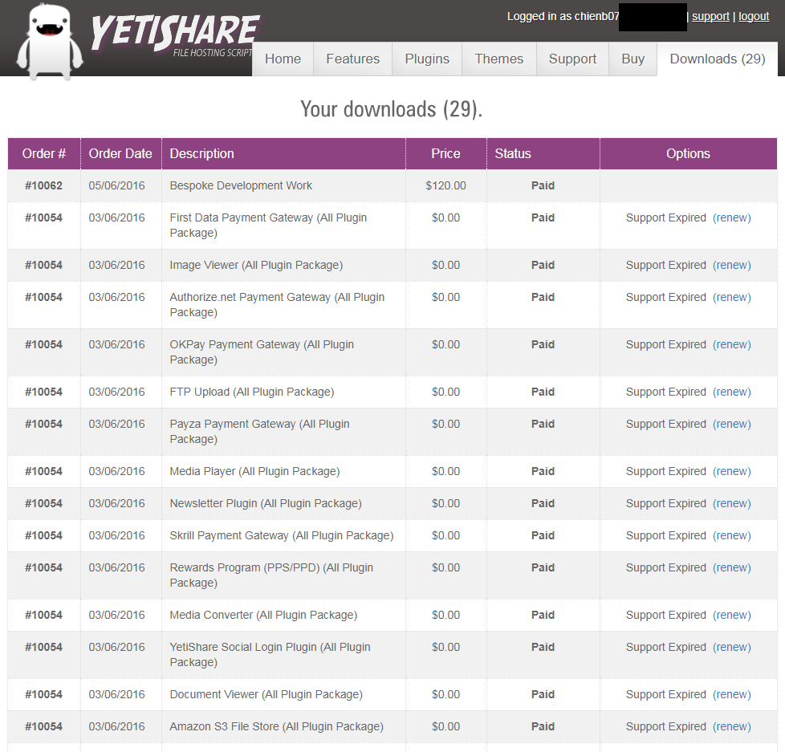Viewport: 785px width, 752px height.
Task: Switch to the Features tab
Action: tap(352, 59)
